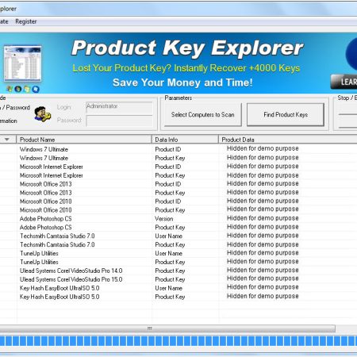Select the Ulead Corel VideoStudio Pro 14.0 row

pyautogui.click(x=178, y=271)
